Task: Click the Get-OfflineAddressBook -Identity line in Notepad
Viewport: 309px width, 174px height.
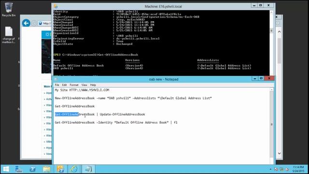Action: [x=116, y=122]
